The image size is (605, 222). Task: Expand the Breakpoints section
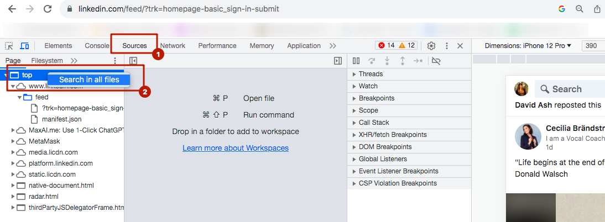tap(409, 98)
